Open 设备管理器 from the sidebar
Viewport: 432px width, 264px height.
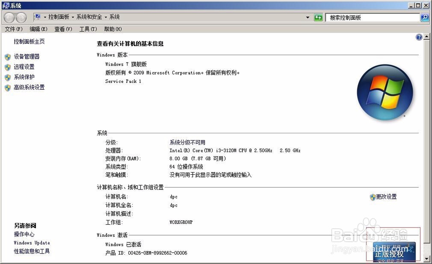pos(27,57)
